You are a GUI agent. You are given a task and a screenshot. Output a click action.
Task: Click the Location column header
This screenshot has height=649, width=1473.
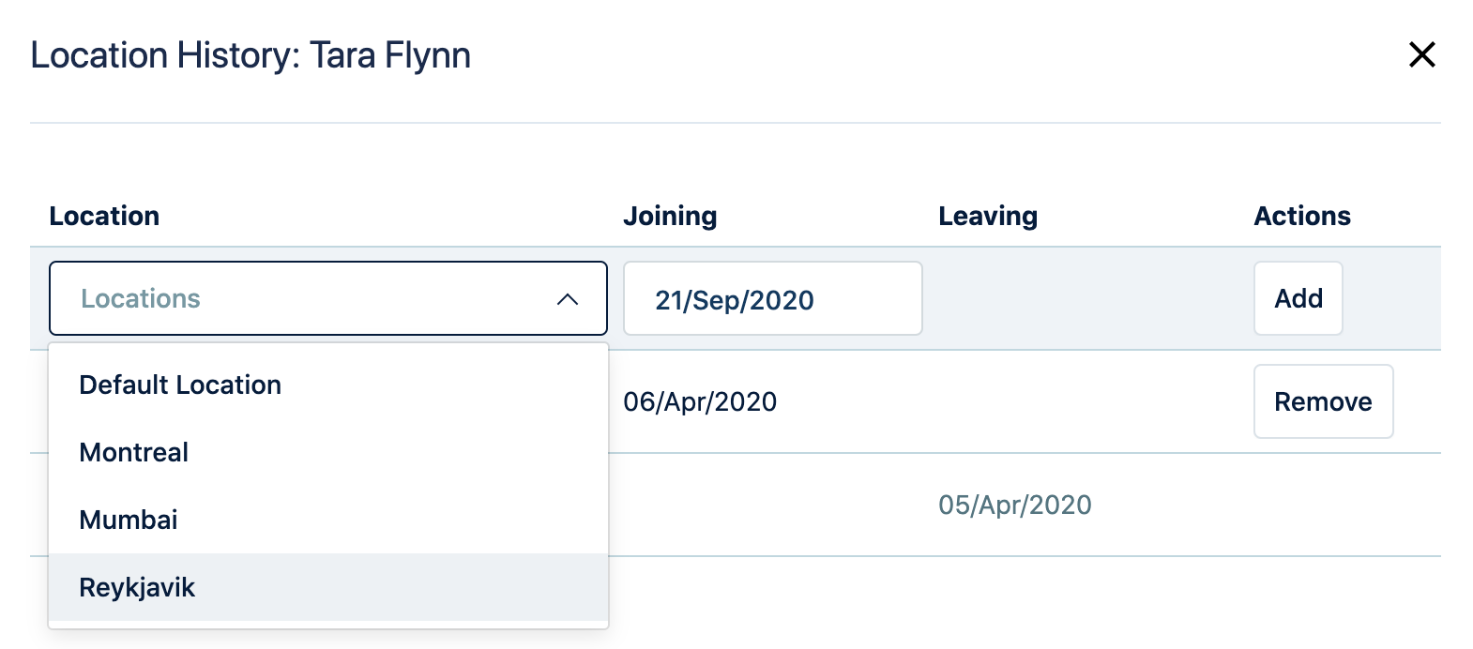(104, 216)
